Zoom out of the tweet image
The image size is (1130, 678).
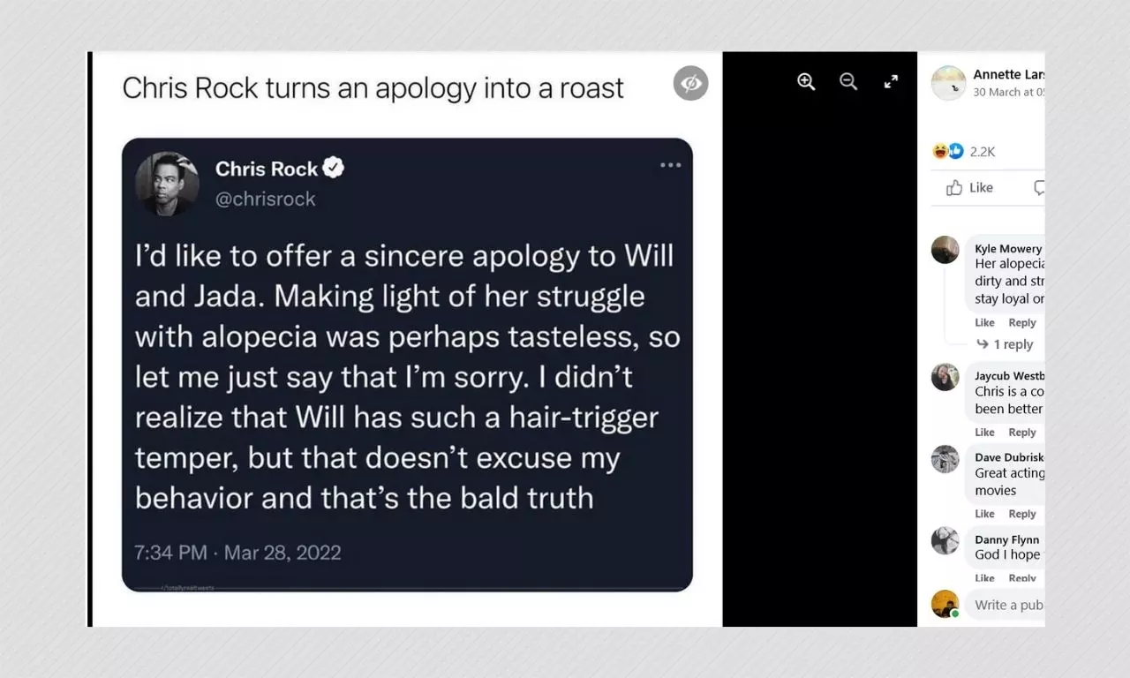847,81
